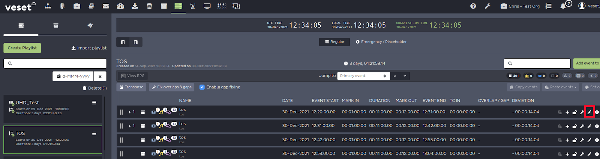Viewport: 600px width, 159px height.
Task: Select the highlighted playlists server icon
Action: [178, 6]
